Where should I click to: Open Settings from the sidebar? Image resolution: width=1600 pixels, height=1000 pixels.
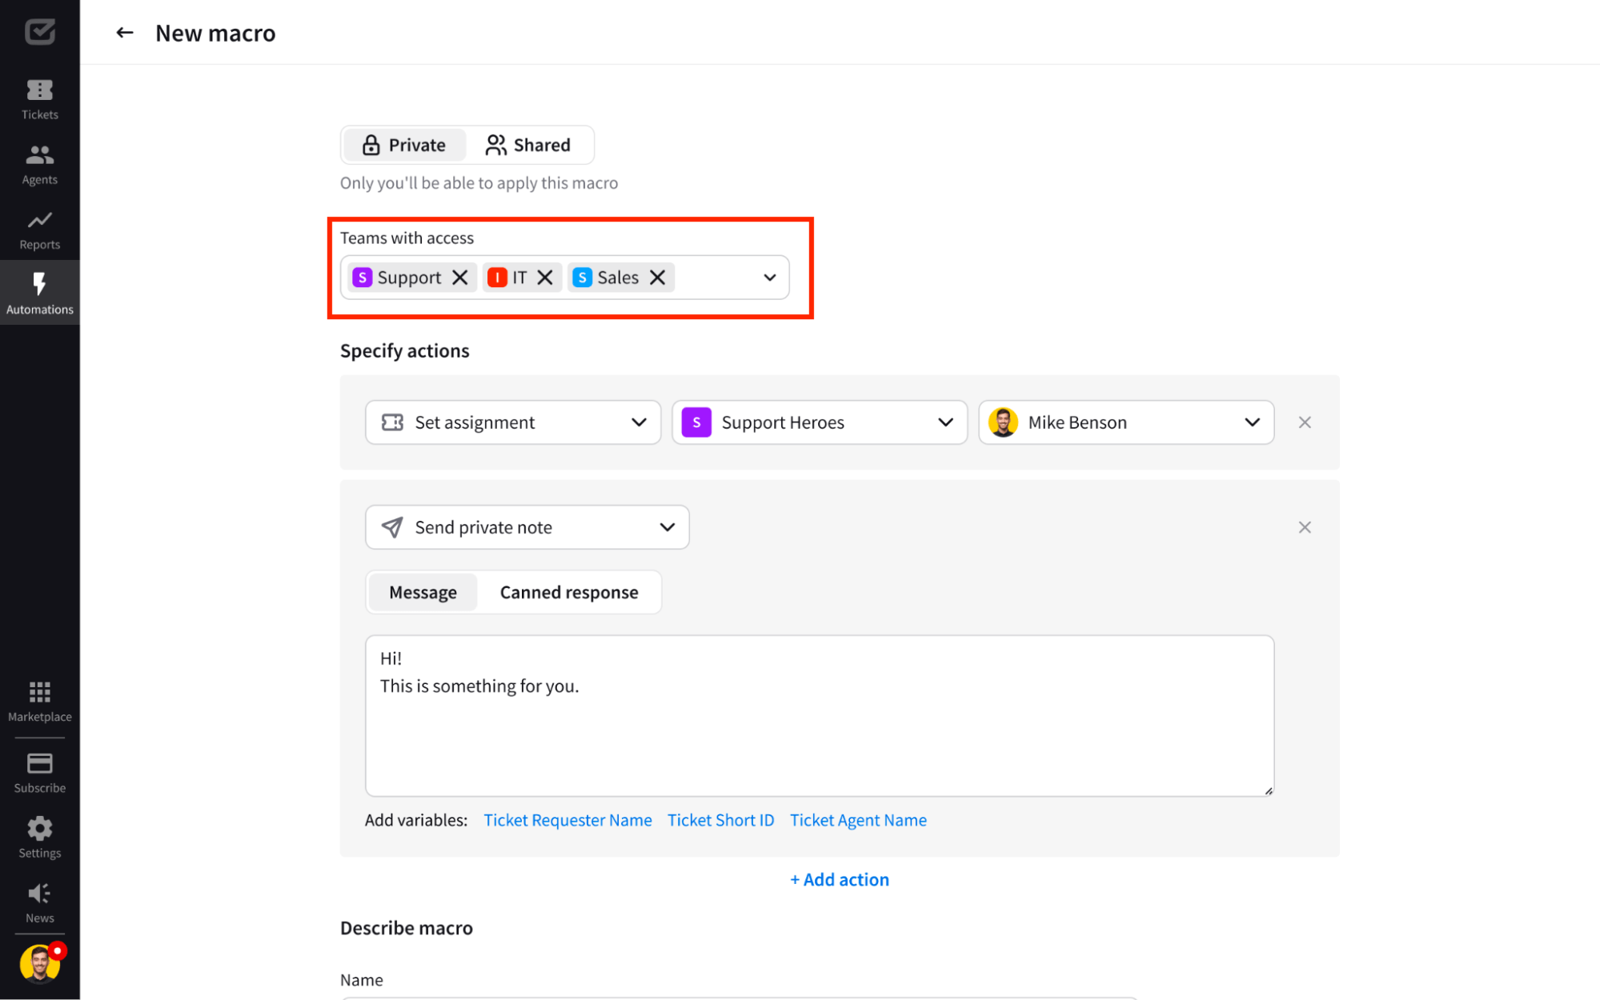[x=39, y=838]
